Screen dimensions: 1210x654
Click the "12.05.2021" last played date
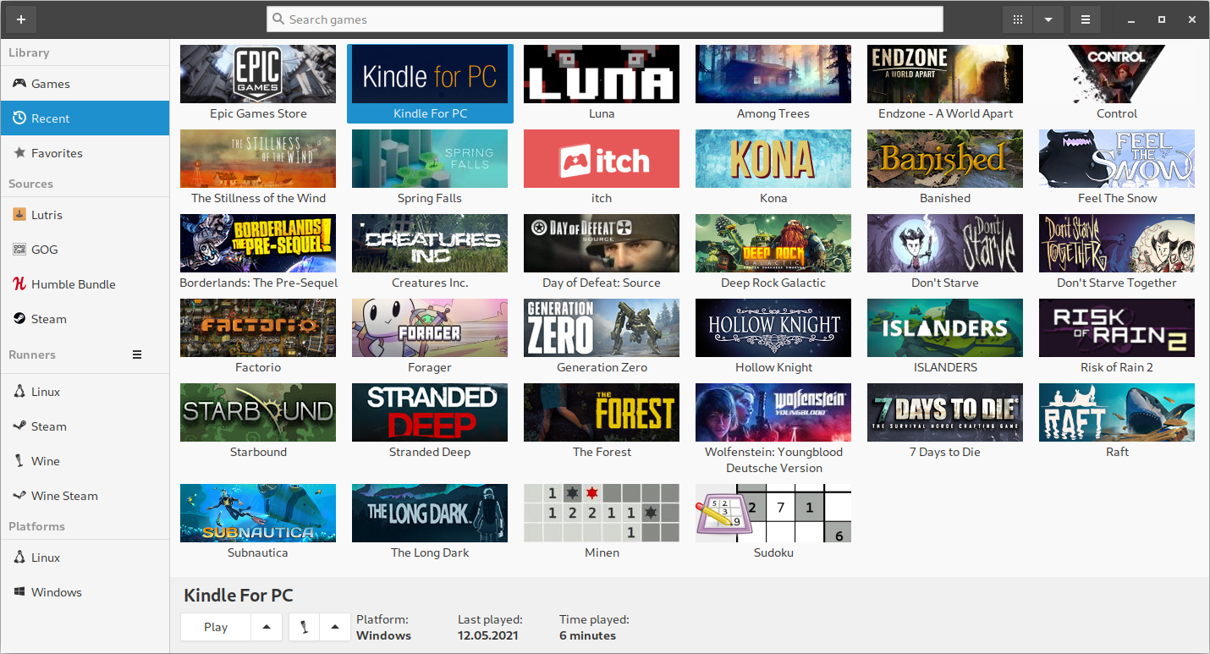pos(488,635)
